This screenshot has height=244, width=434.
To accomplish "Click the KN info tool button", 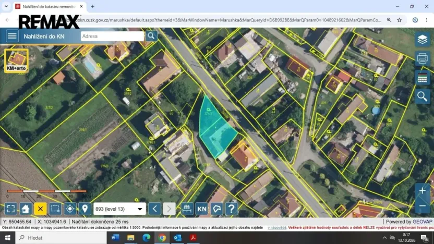I will click(x=202, y=209).
